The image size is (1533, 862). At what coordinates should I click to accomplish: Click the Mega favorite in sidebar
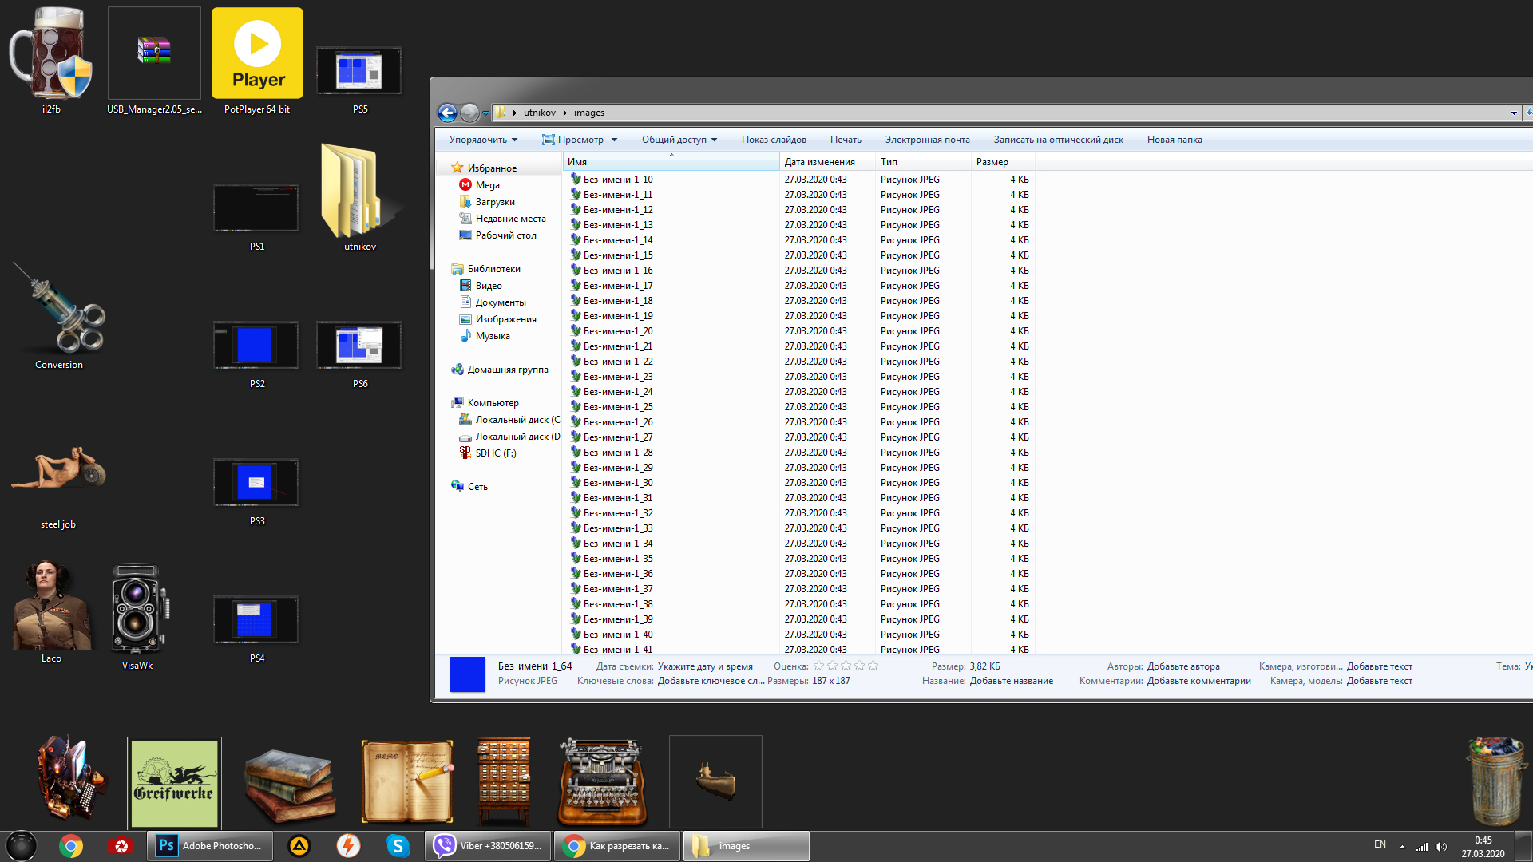487,185
